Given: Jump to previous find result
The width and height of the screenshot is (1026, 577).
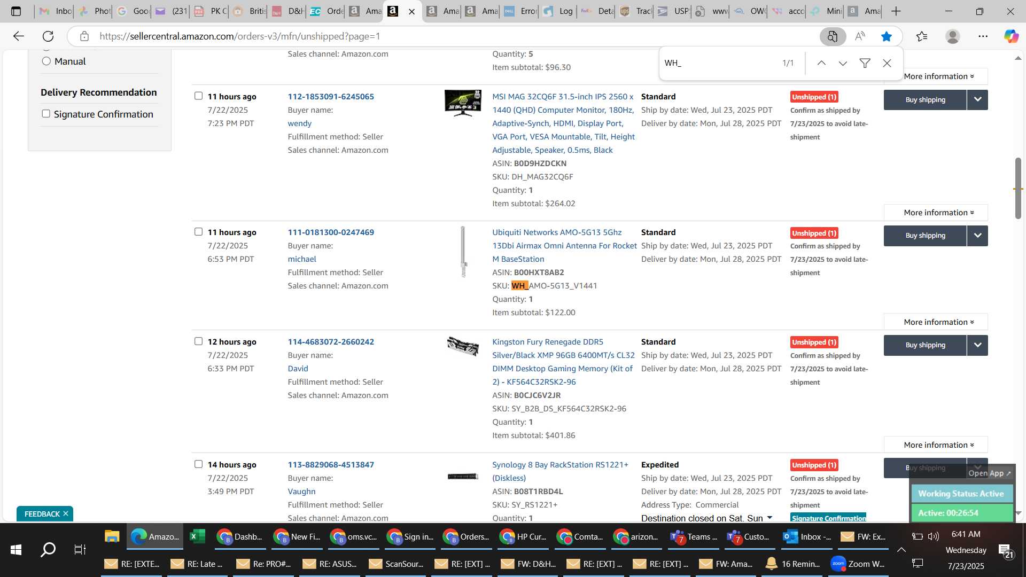Looking at the screenshot, I should [821, 63].
